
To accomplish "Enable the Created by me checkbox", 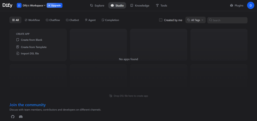I will pos(161,20).
